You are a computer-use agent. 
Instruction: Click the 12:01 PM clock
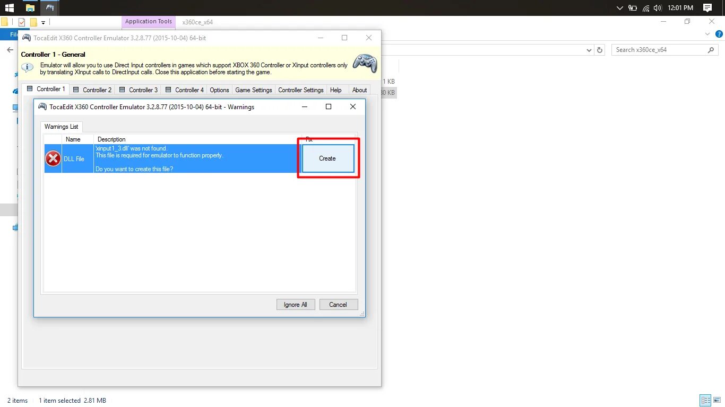[x=680, y=8]
